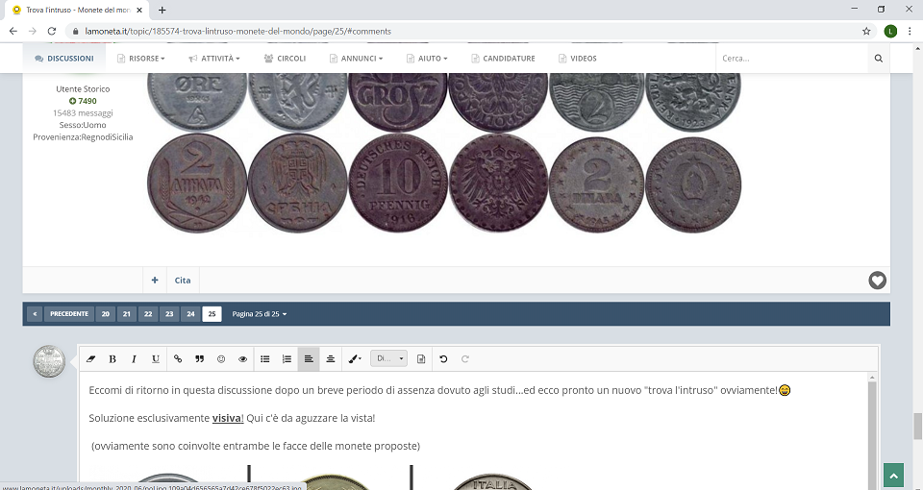Insert a quote block with quotation icon
Image resolution: width=923 pixels, height=490 pixels.
(199, 358)
